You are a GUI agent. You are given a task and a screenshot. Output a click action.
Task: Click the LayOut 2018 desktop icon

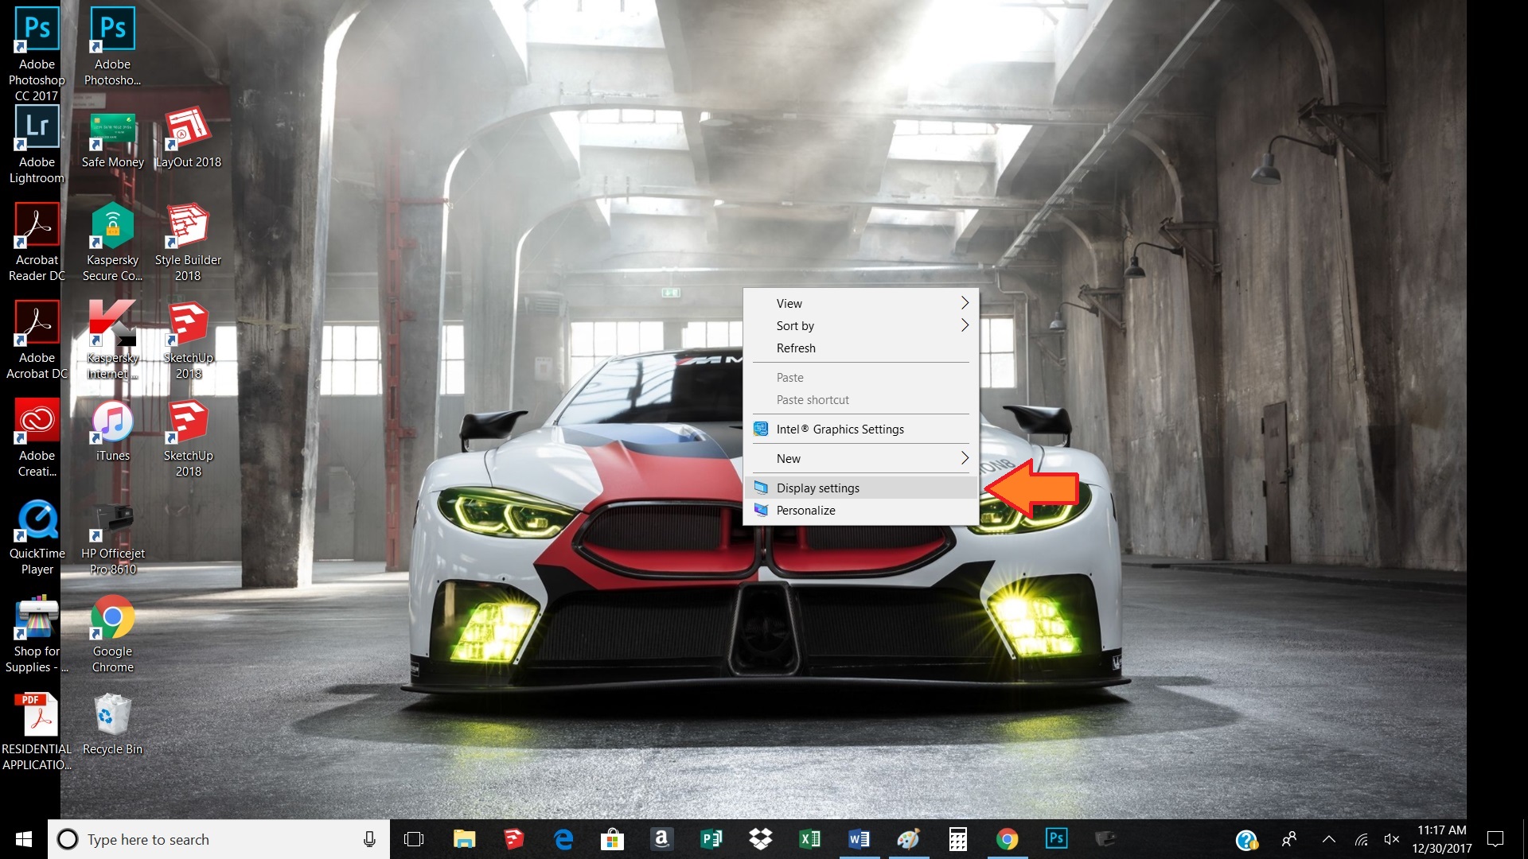(x=188, y=129)
